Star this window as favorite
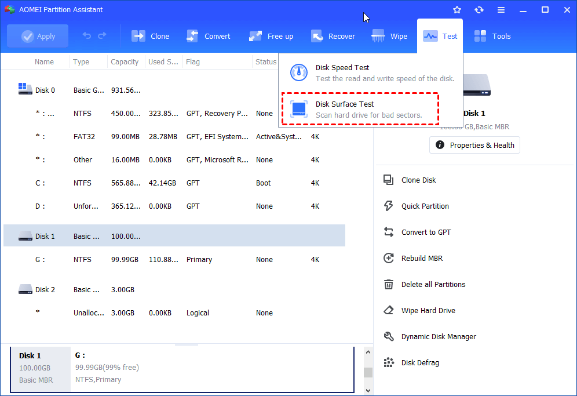 (457, 9)
